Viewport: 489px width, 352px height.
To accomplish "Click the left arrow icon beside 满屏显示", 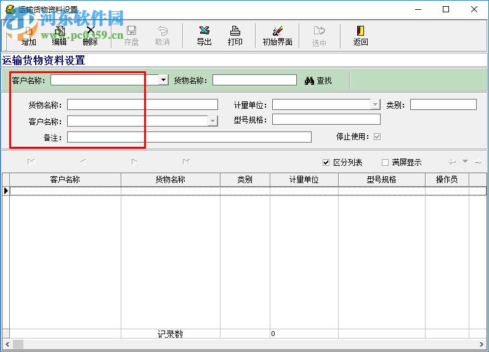I will tap(452, 162).
